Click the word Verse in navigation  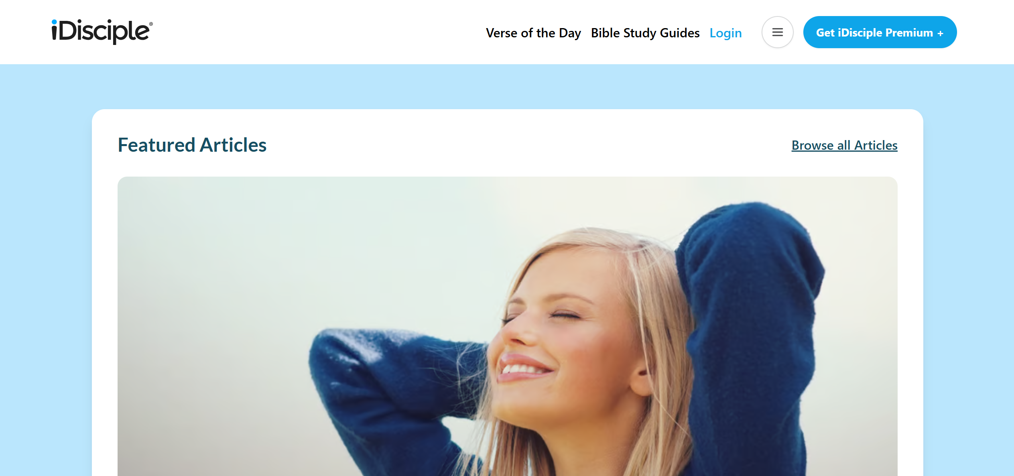pos(502,33)
